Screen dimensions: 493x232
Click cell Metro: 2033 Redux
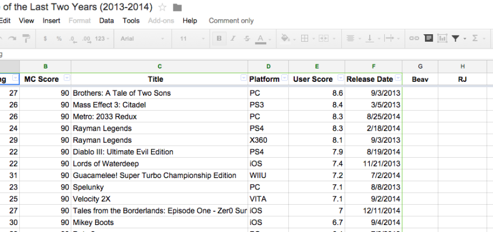click(x=160, y=117)
